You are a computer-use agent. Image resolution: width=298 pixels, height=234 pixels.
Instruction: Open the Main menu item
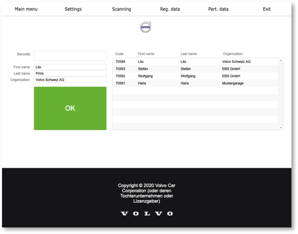[x=26, y=9]
